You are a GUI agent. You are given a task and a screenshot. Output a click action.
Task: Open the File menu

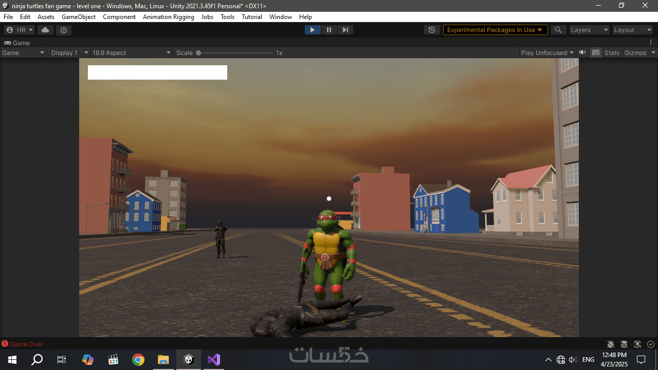pyautogui.click(x=8, y=17)
